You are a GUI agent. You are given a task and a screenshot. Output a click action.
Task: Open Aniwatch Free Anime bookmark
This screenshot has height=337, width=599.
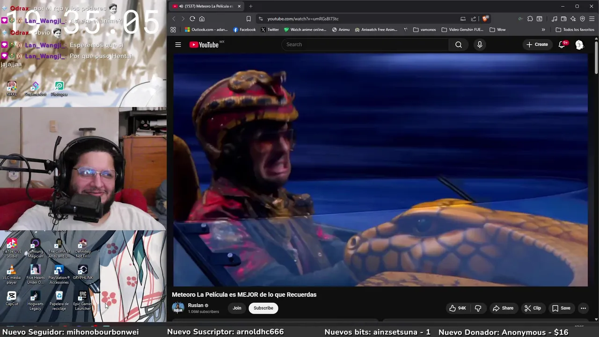(376, 29)
